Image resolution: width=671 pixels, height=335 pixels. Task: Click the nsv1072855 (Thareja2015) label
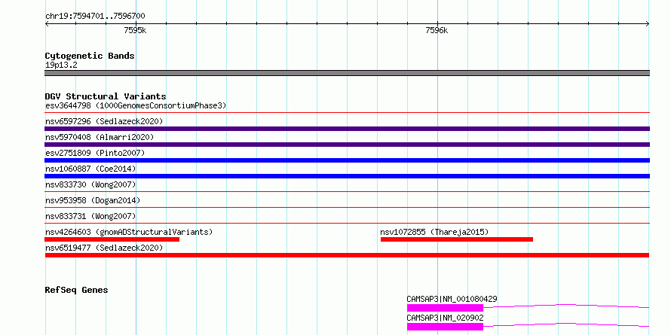pyautogui.click(x=434, y=232)
